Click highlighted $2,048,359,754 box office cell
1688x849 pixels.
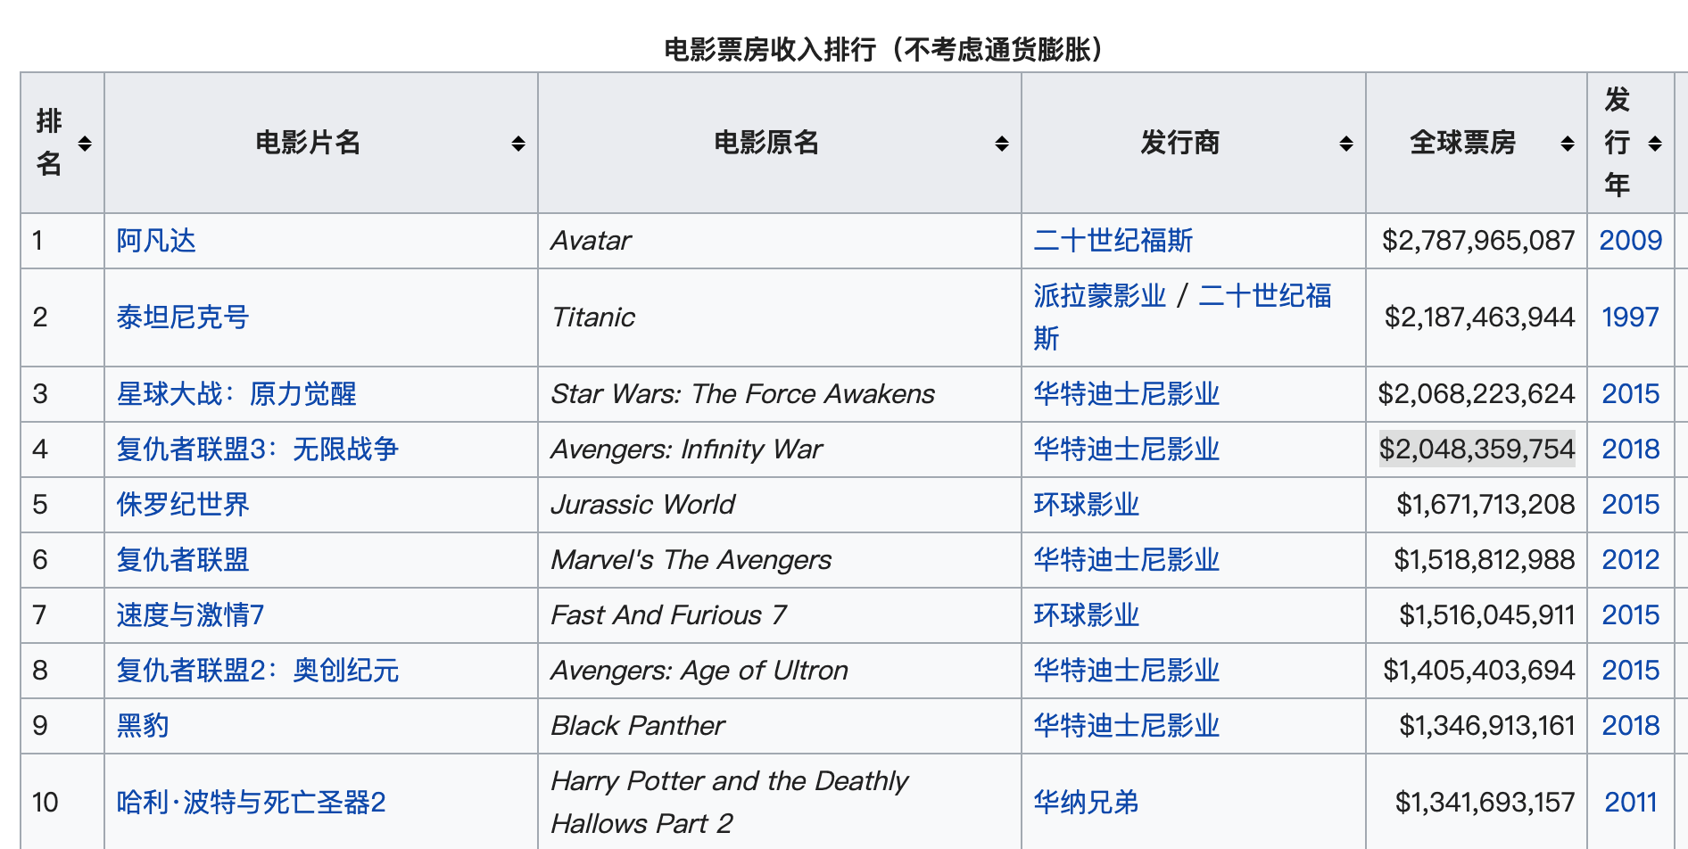1477,449
